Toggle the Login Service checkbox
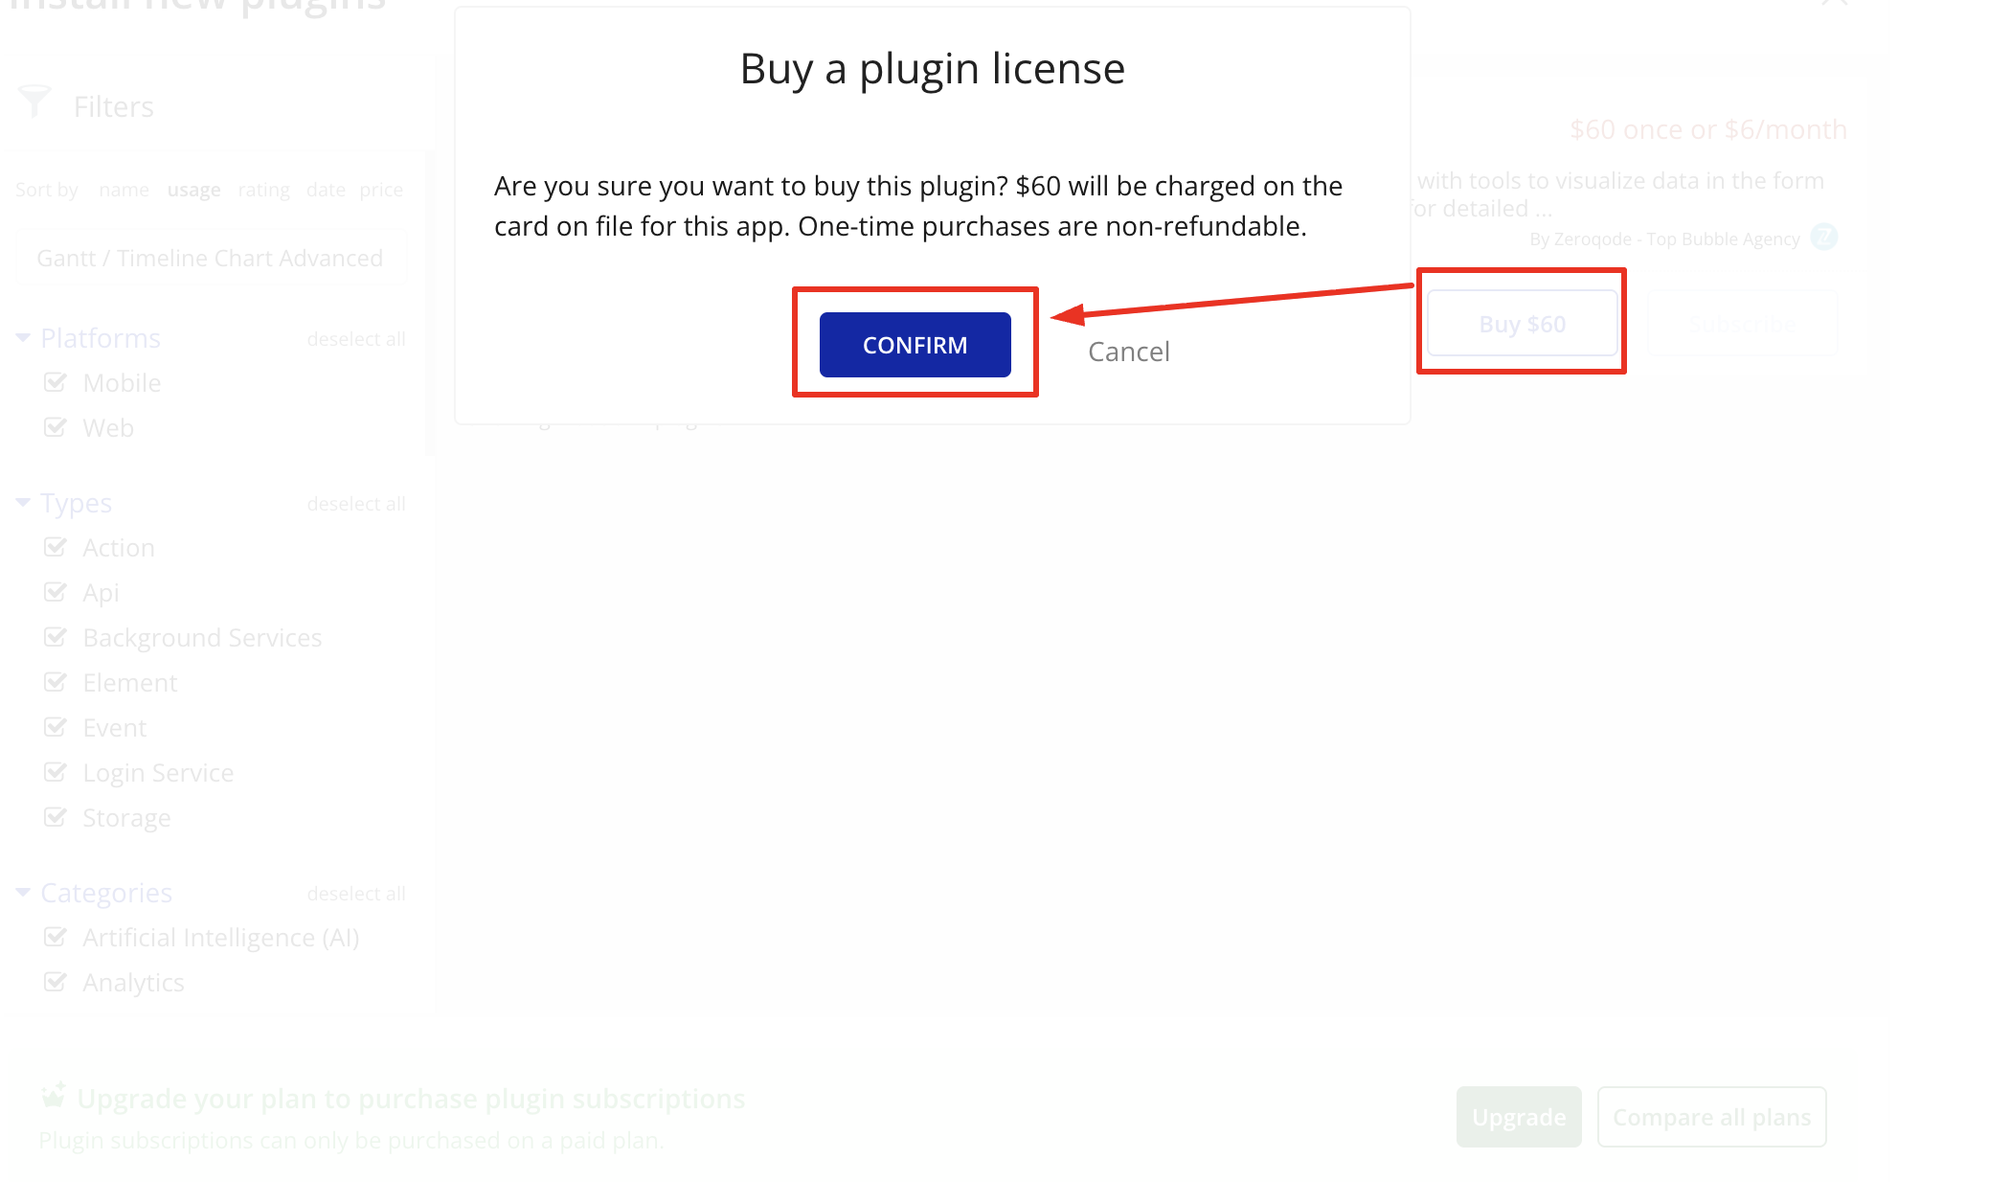 [56, 772]
